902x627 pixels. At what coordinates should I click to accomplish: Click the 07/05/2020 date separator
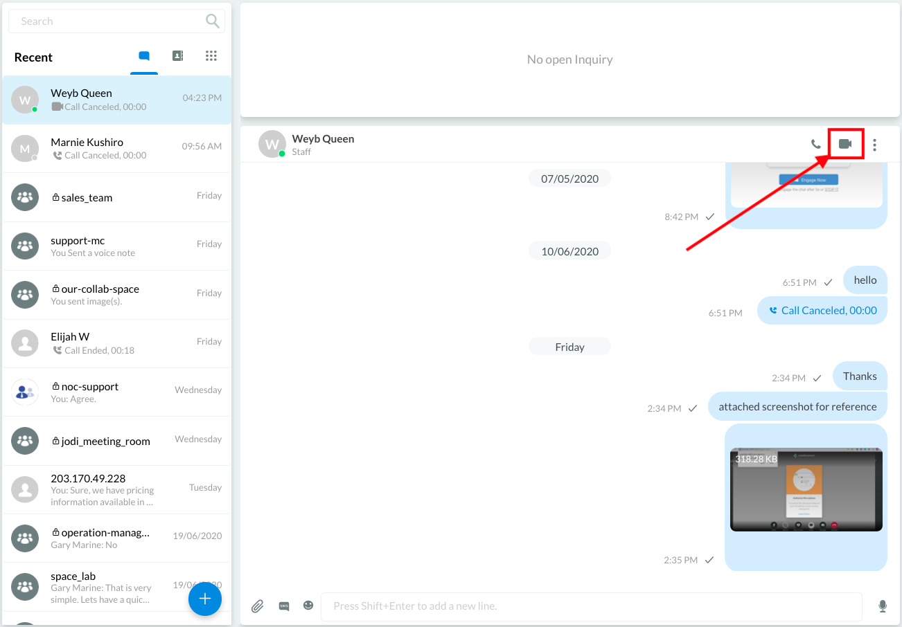pos(569,179)
